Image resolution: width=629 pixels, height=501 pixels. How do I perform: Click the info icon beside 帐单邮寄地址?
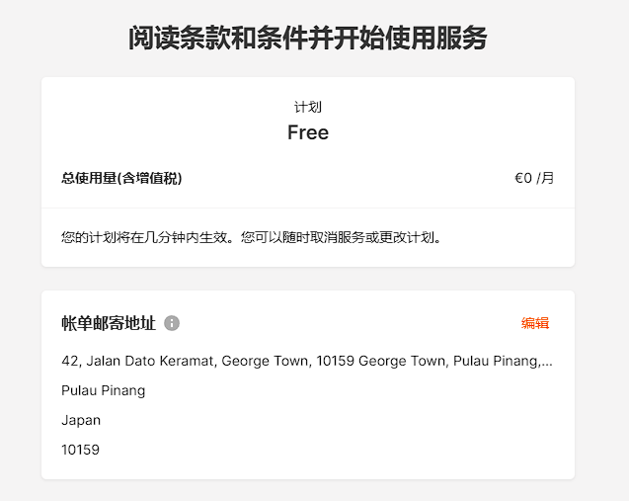pos(172,323)
